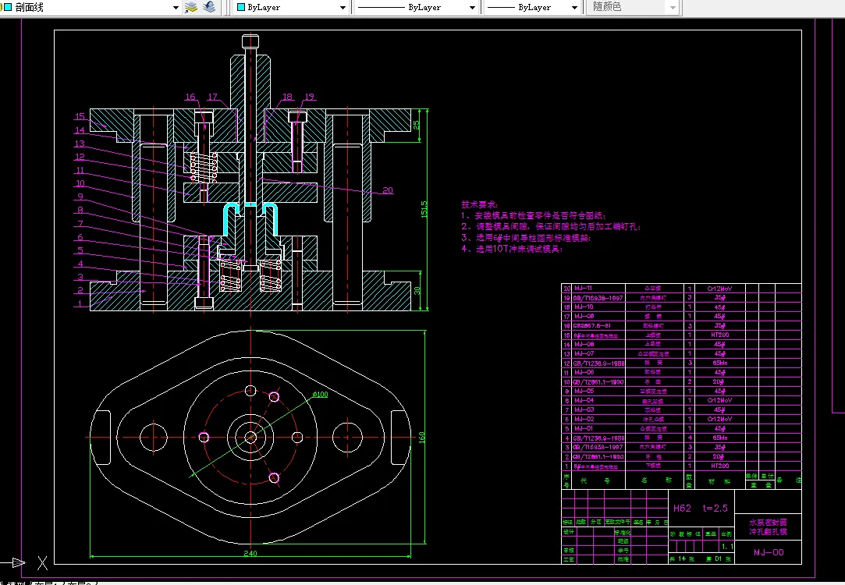
Task: Click Cr12MoV material cell in row 20
Action: (719, 288)
